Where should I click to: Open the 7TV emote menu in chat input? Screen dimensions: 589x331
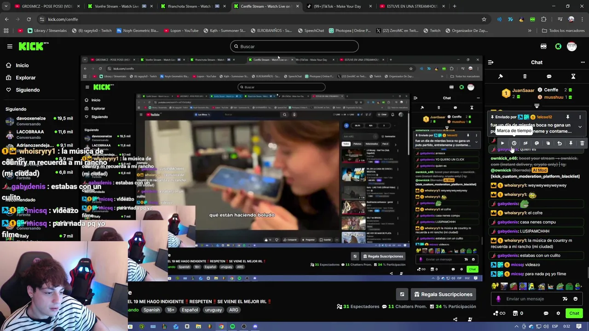coord(565,299)
